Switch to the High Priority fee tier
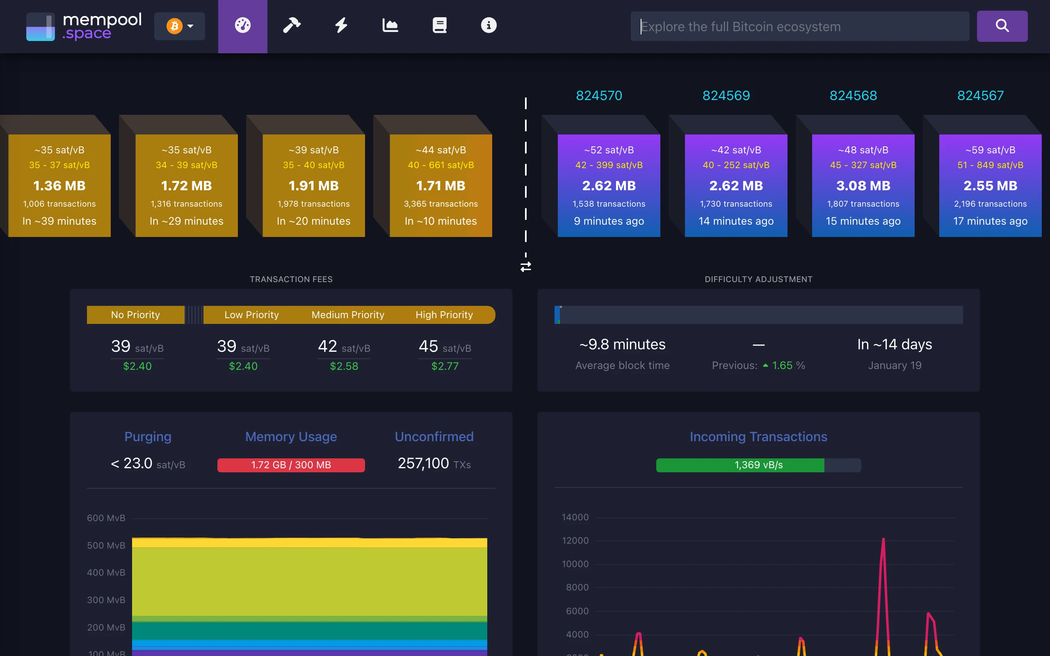Viewport: 1050px width, 656px height. pos(444,314)
